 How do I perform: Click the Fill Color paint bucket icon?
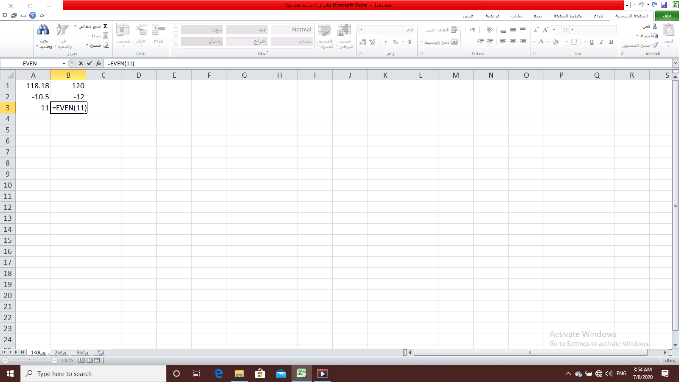coord(556,42)
